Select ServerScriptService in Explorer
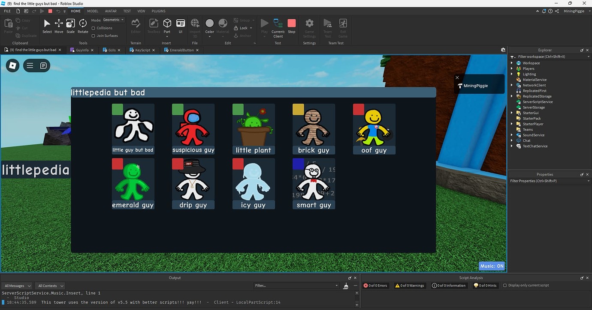The height and width of the screenshot is (310, 592). point(538,102)
